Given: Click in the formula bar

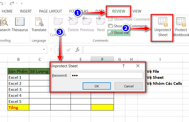Looking at the screenshot, I should tap(136, 50).
